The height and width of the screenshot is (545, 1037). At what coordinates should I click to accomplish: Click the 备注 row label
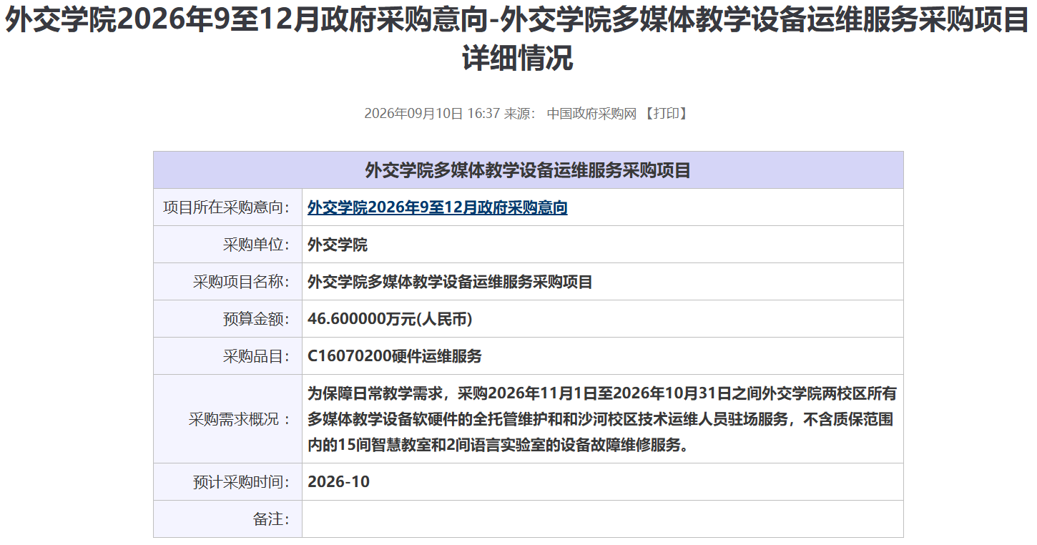(272, 519)
